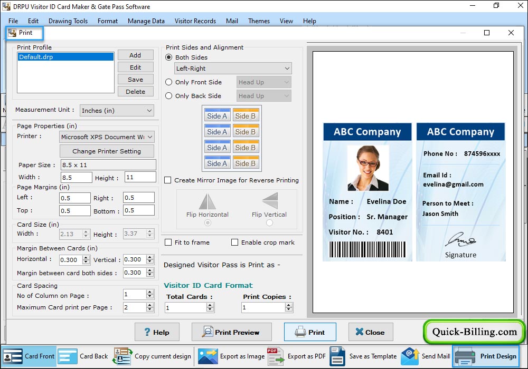Open the Measurement Unit Inches dropdown
528x369 pixels.
click(x=117, y=111)
